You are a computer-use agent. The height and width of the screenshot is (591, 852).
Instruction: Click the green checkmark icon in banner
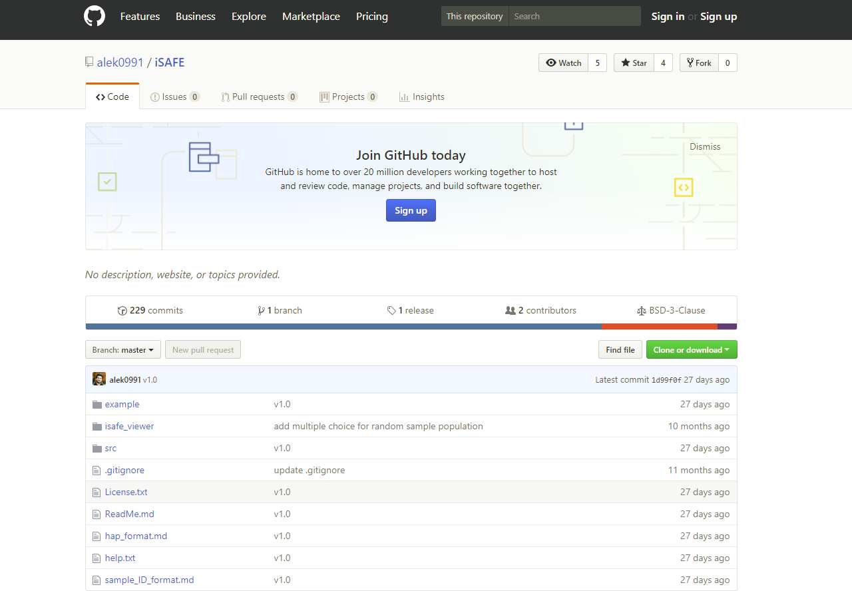pos(107,181)
